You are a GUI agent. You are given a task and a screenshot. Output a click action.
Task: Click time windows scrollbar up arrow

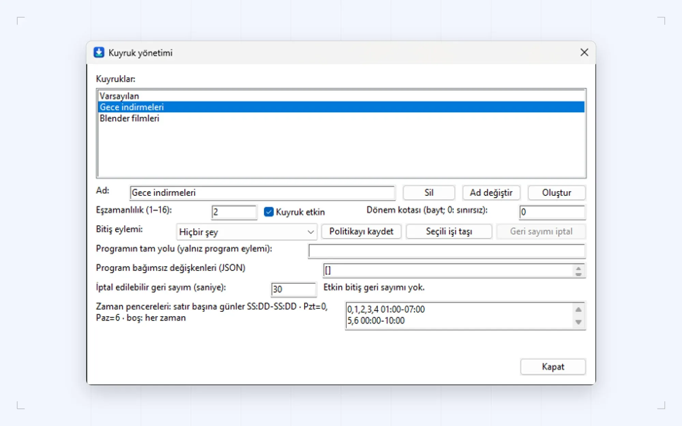click(578, 309)
